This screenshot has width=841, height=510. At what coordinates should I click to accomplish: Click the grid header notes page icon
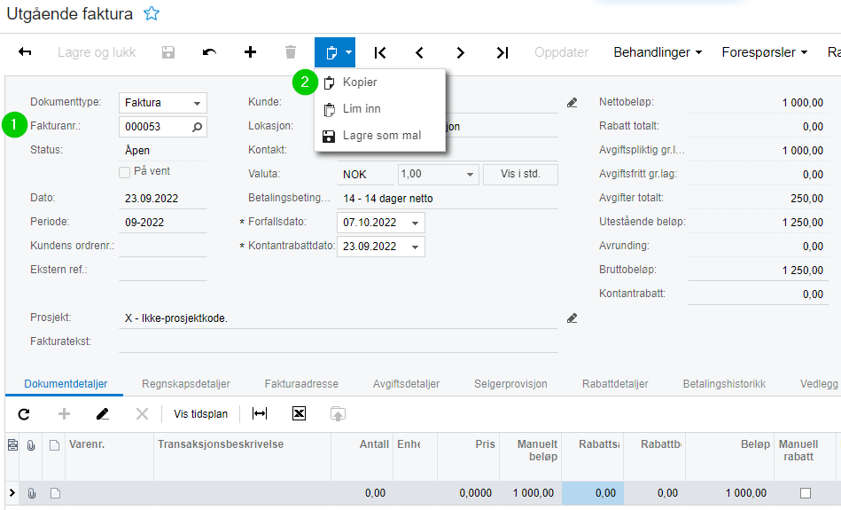(54, 445)
